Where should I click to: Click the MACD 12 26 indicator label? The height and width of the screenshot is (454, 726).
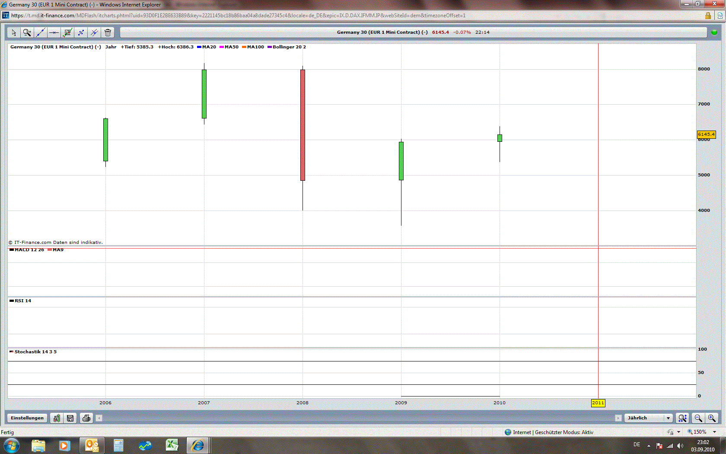(27, 250)
